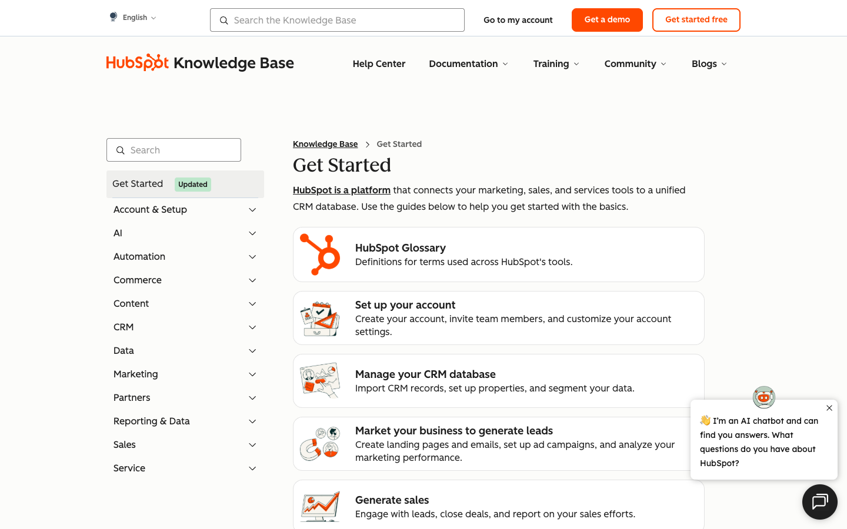This screenshot has width=847, height=529.
Task: Expand the Content section chevron
Action: click(252, 304)
